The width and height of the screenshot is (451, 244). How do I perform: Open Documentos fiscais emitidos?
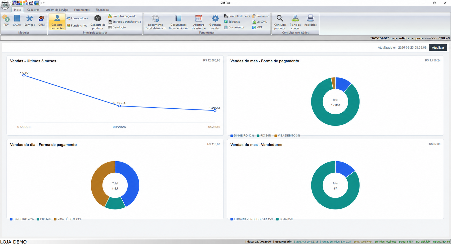coord(178,22)
